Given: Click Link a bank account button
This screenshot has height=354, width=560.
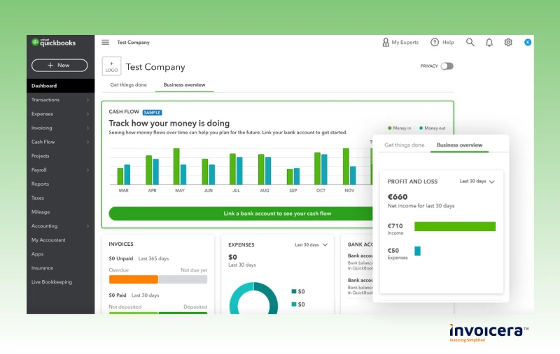Looking at the screenshot, I should coord(241,214).
